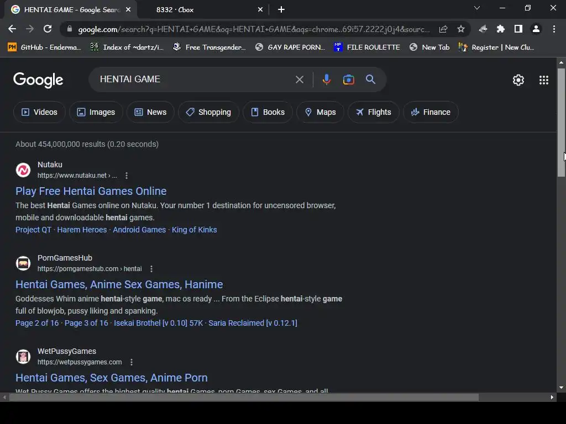Open Page 2 of 16 sitelink

click(37, 323)
